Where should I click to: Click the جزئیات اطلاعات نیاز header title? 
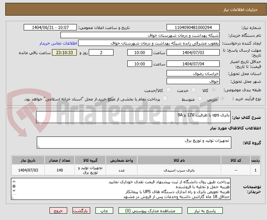pos(240,10)
